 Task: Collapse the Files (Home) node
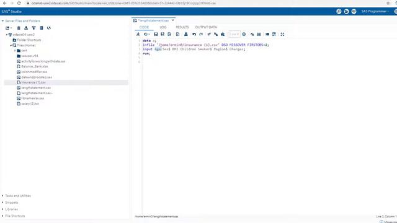11,45
